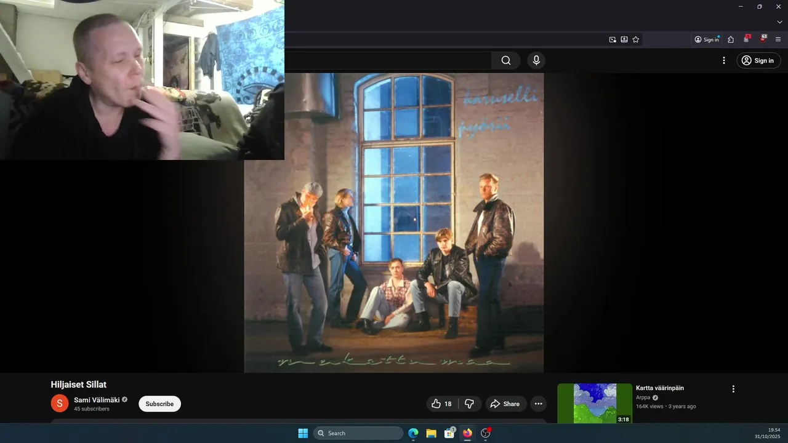The image size is (788, 443).
Task: Subscribe to Sami Välimäki channel
Action: coord(159,404)
